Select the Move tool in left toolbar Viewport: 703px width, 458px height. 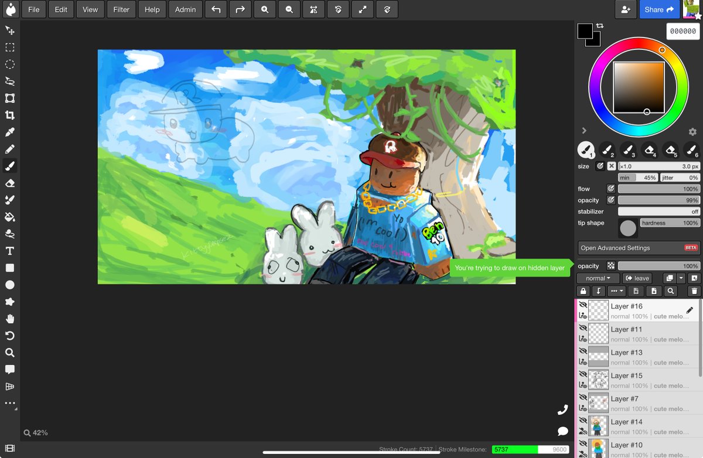pyautogui.click(x=9, y=30)
